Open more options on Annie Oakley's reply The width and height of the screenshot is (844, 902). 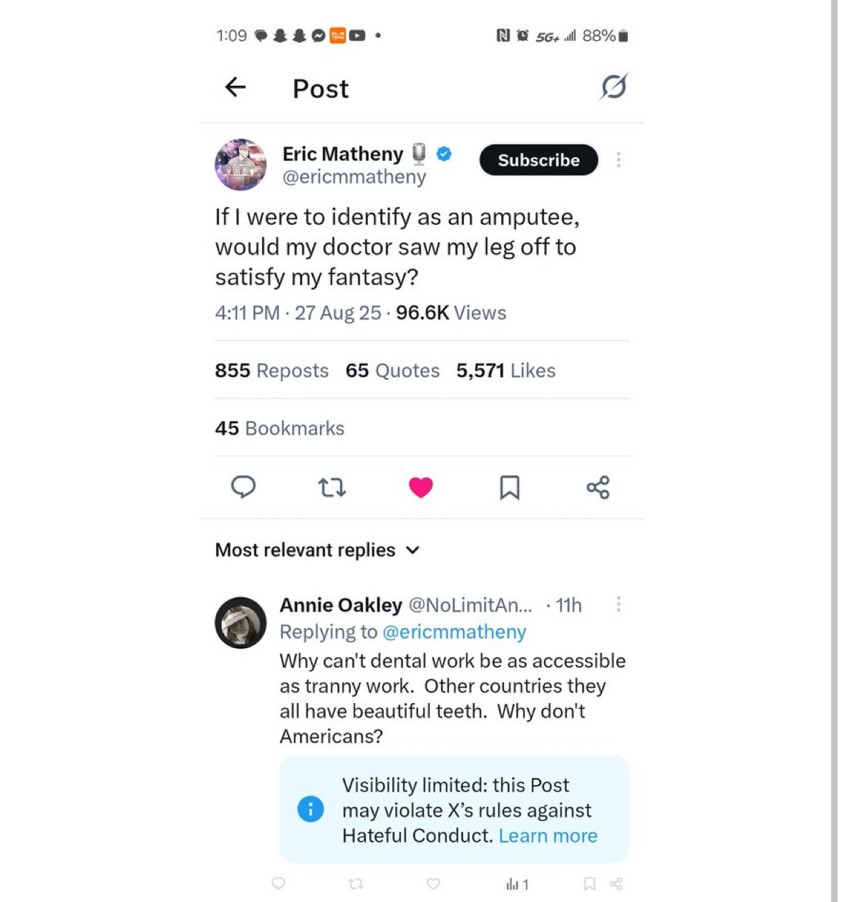pos(619,605)
